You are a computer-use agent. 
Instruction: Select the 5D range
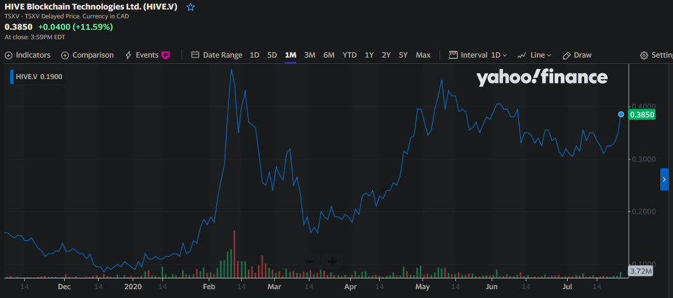[x=272, y=55]
